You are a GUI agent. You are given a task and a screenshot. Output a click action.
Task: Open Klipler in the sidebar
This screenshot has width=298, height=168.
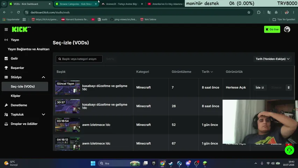pos(16,96)
